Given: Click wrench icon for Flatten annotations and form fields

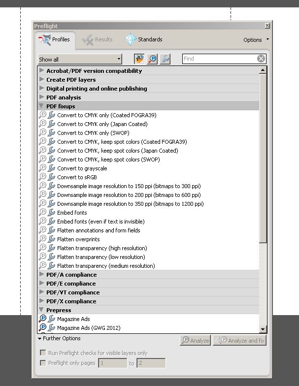Looking at the screenshot, I should 51,230.
